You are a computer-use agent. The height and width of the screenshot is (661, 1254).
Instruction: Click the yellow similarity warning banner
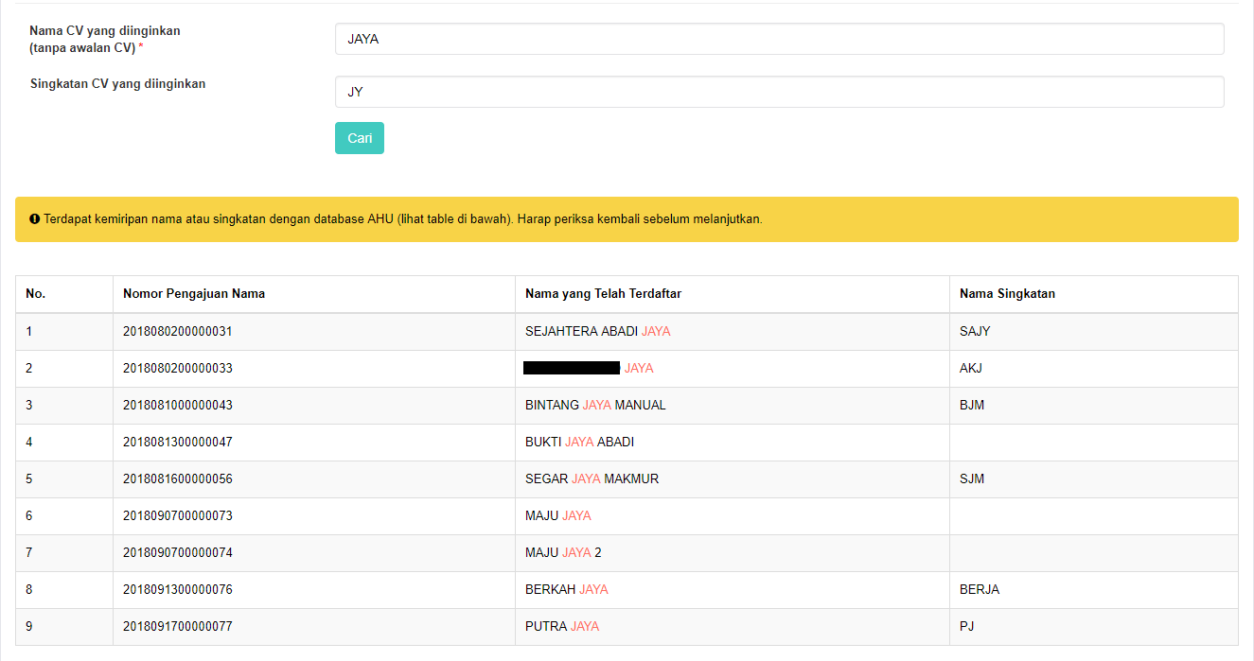click(627, 219)
